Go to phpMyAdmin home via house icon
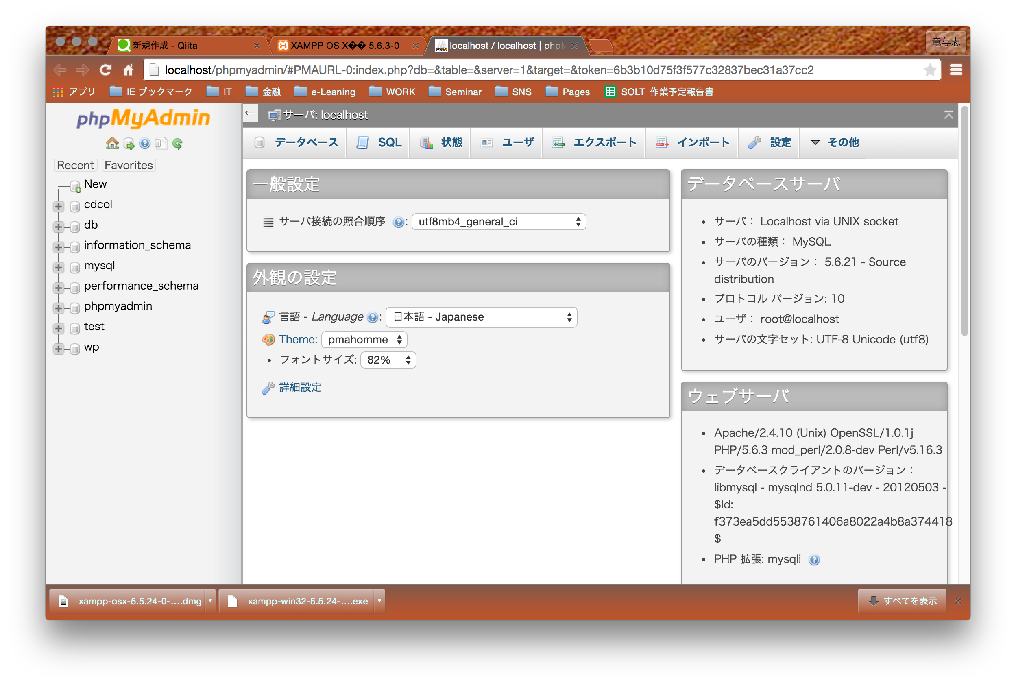 112,143
